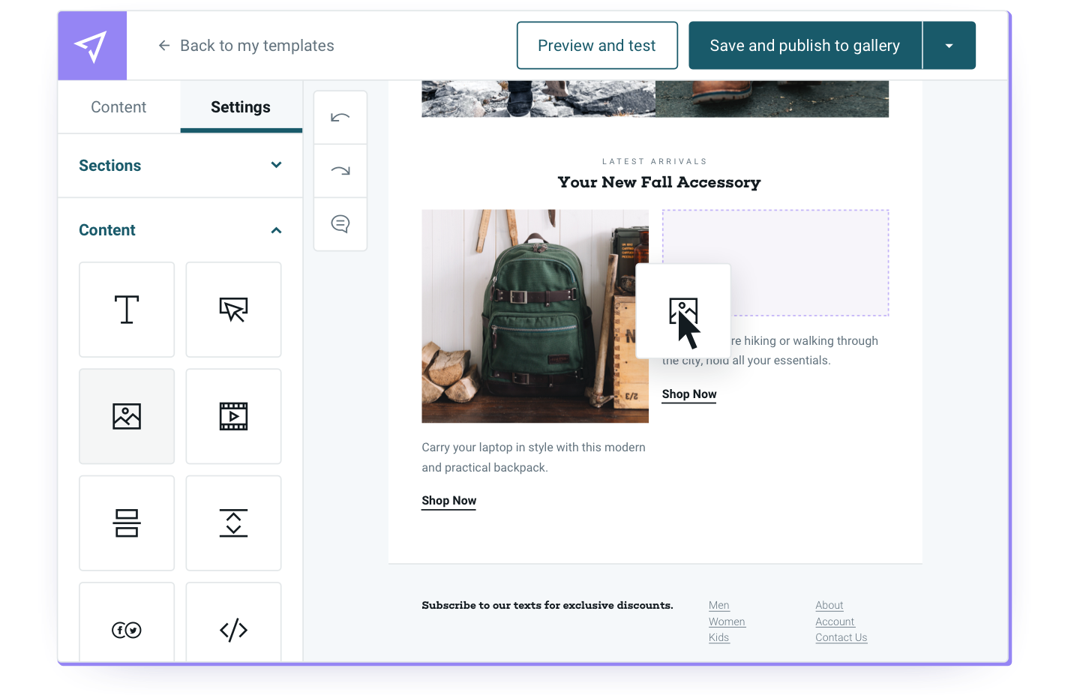
Task: Select 'Your New Fall Accessory' heading
Action: click(659, 182)
